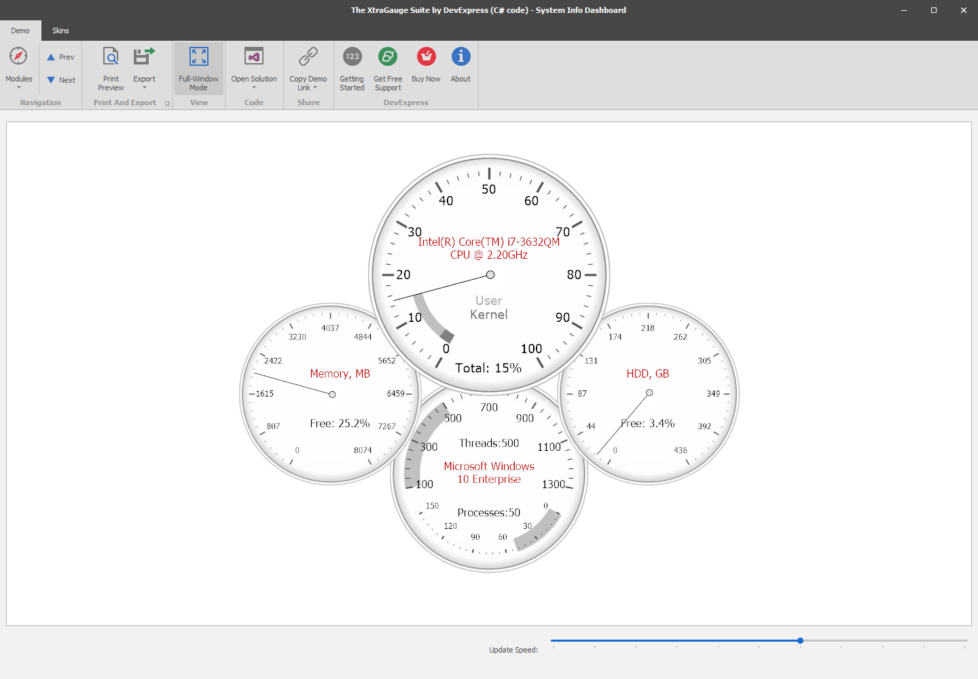Switch to the Skins tab
Viewport: 978px width, 679px height.
pos(60,31)
